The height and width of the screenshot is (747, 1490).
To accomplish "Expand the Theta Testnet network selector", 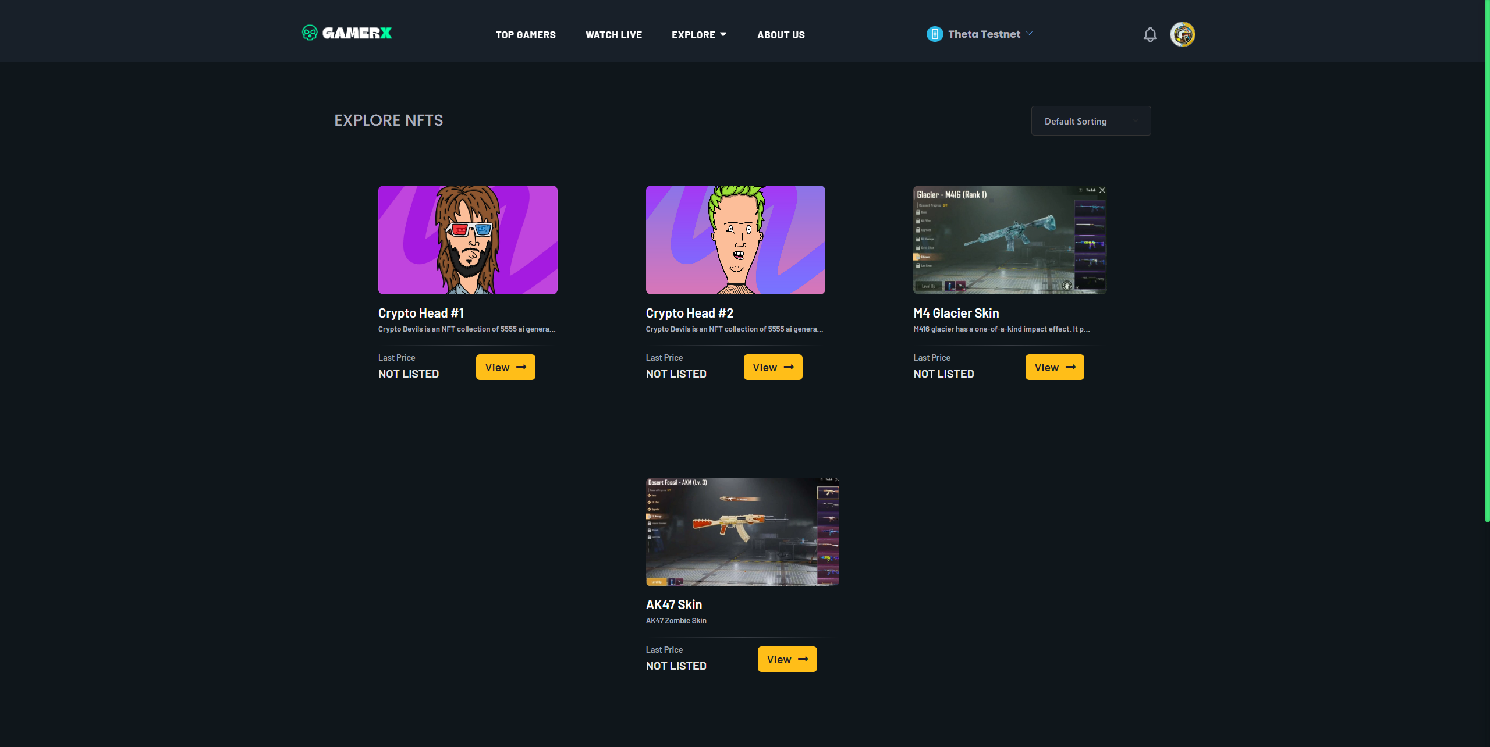I will point(1030,34).
